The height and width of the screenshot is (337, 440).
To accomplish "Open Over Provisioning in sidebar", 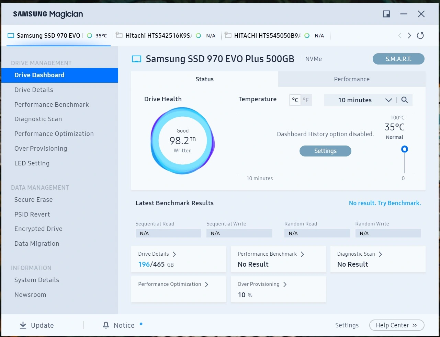I will 41,149.
